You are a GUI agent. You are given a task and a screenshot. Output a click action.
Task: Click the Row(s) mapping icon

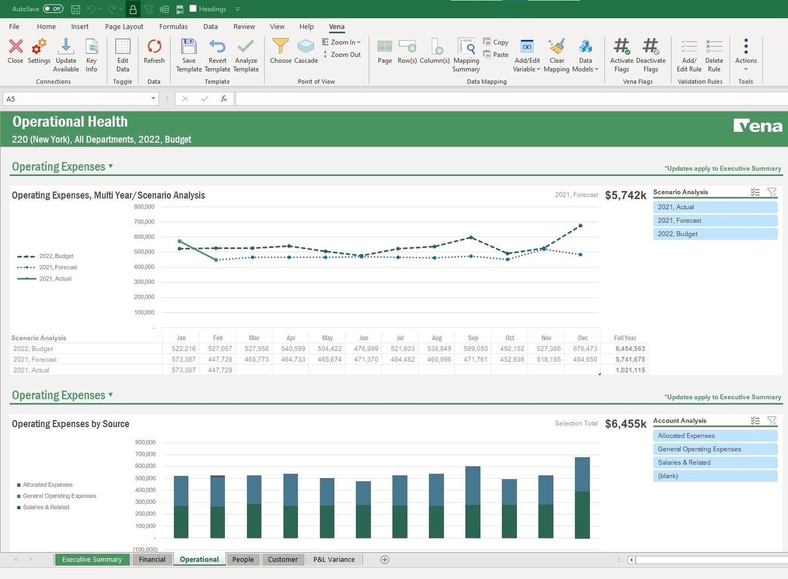(407, 46)
